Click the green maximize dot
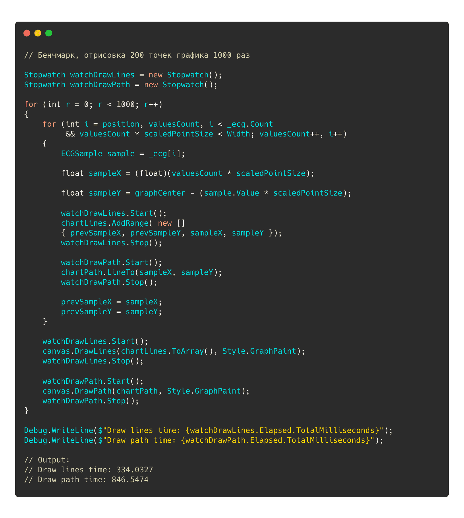Viewport: 464px width, 518px height. tap(49, 33)
